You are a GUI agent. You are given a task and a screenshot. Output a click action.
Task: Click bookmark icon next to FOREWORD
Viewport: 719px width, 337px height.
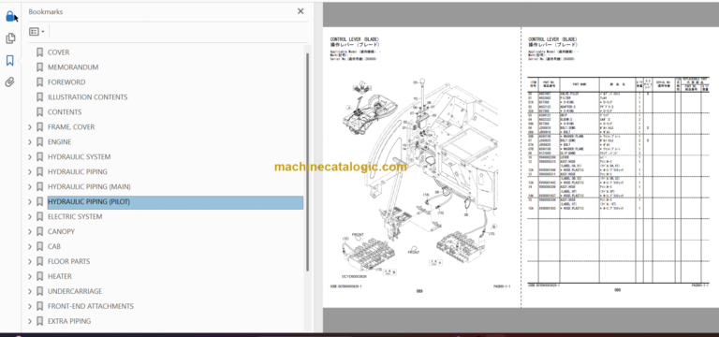pos(40,82)
